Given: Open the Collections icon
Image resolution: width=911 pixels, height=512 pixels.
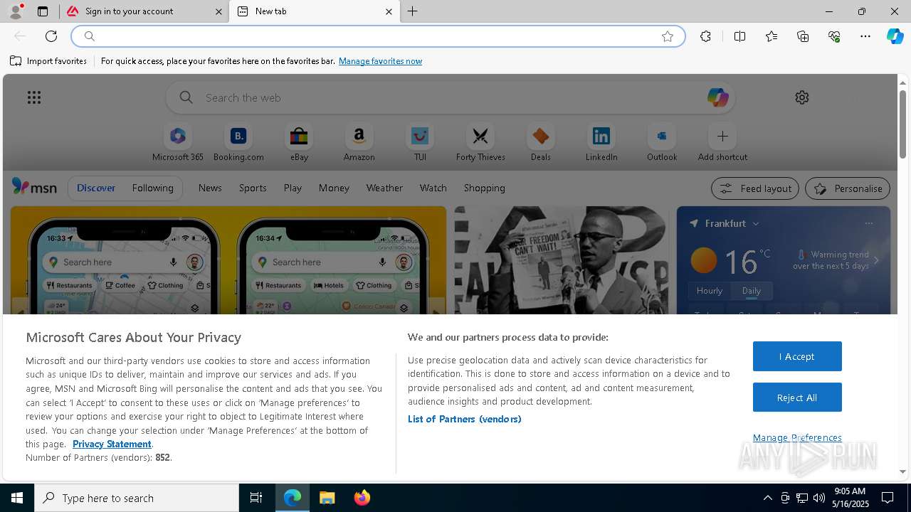Looking at the screenshot, I should coord(803,36).
